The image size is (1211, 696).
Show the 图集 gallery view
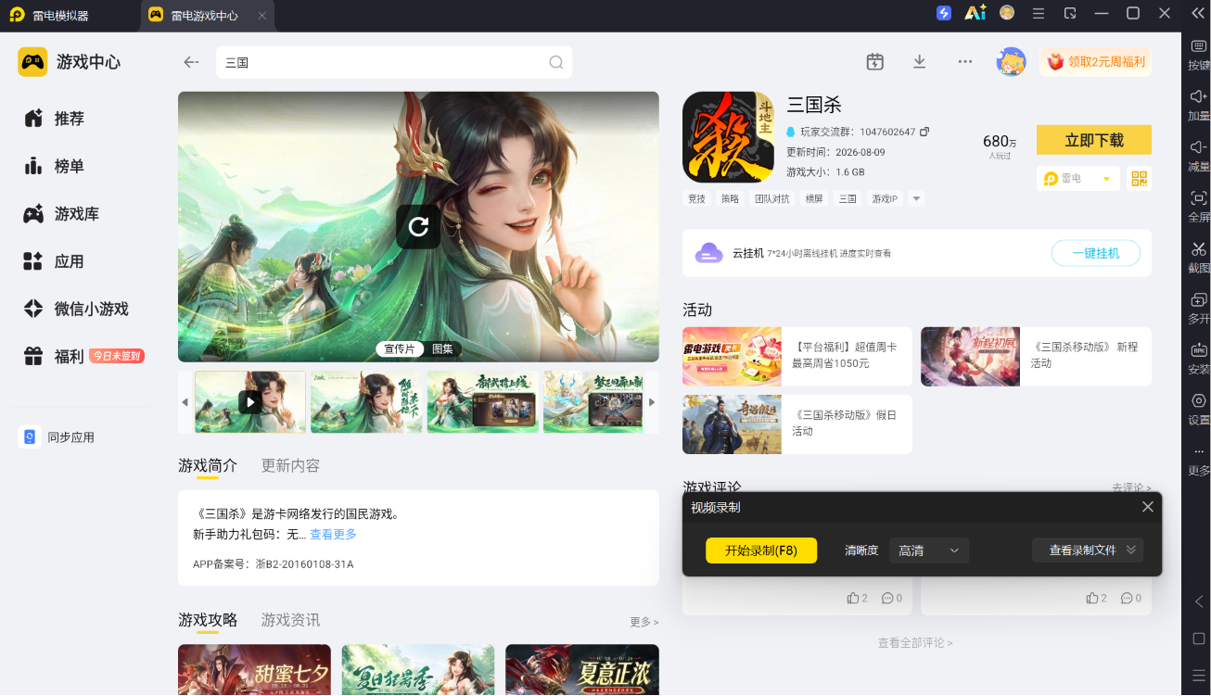[x=442, y=349]
